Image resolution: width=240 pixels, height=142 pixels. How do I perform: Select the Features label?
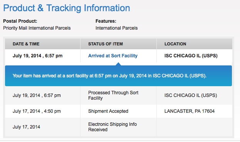(x=106, y=21)
